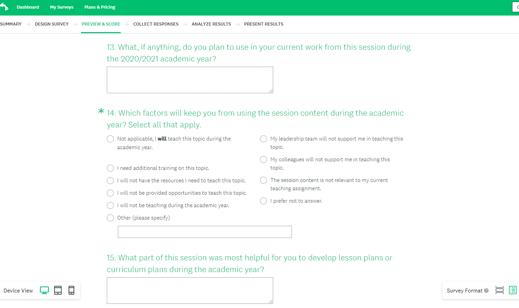The width and height of the screenshot is (519, 308).
Task: Switch to phone device view
Action: [71, 290]
